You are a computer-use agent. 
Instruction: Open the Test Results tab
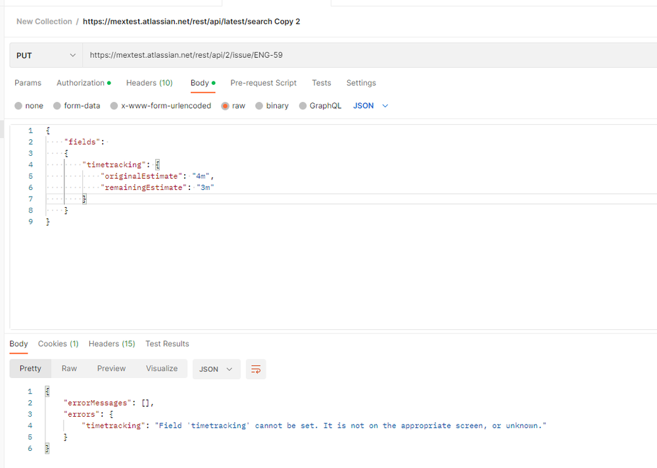click(x=166, y=344)
